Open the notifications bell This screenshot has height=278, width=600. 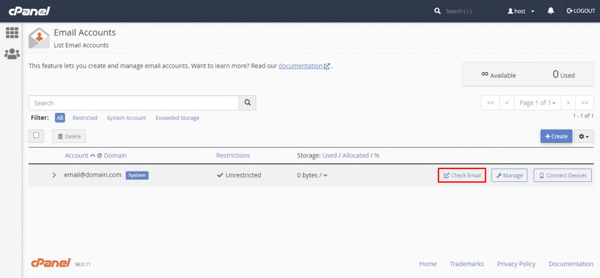pyautogui.click(x=551, y=11)
